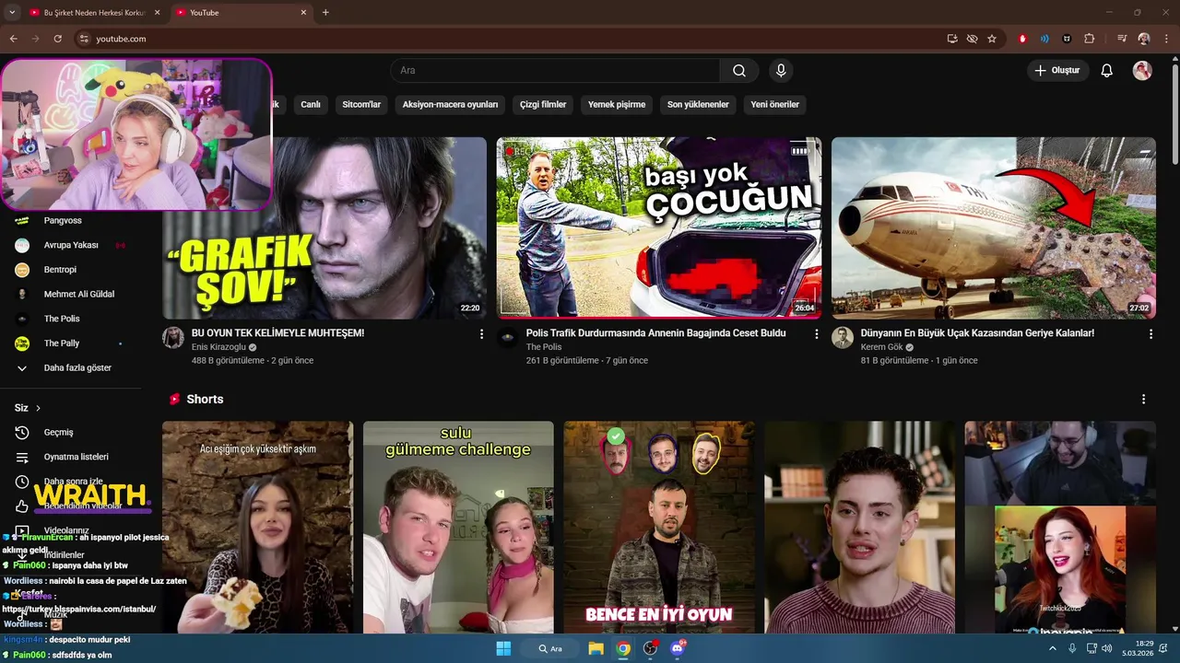Open the sulu gülmeme challenge short
Image resolution: width=1180 pixels, height=663 pixels.
point(458,528)
